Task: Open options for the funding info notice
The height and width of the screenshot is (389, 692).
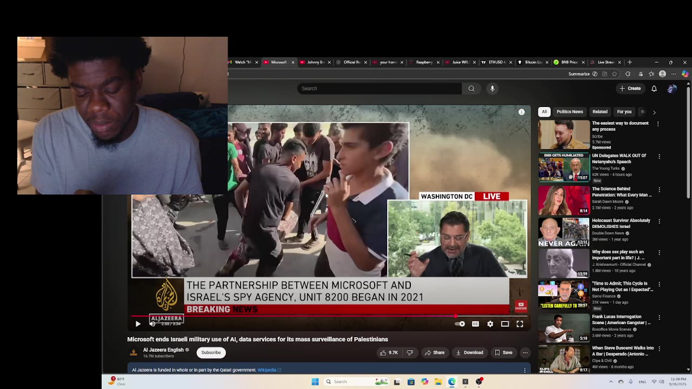Action: [x=524, y=370]
